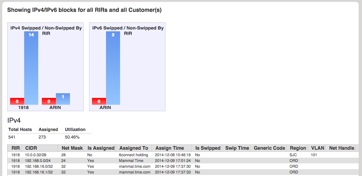Click the IPv4 Swipped chart title
The height and width of the screenshot is (176, 362).
[x=46, y=31]
